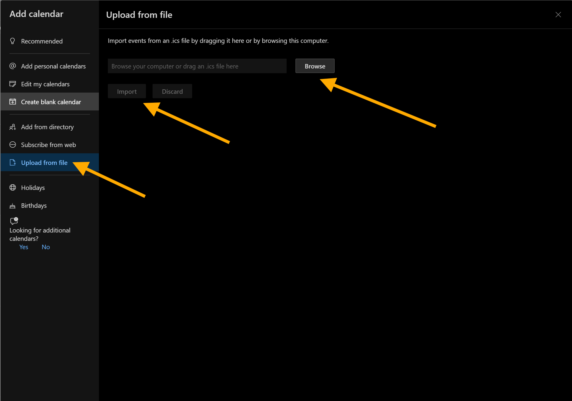
Task: Click the Add personal calendars @ icon
Action: tap(13, 66)
